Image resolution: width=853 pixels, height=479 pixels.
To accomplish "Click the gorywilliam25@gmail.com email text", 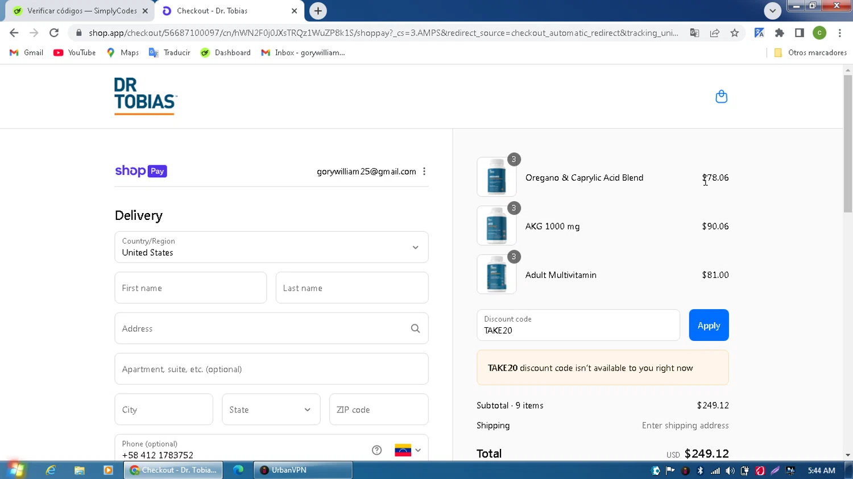I will (x=366, y=172).
